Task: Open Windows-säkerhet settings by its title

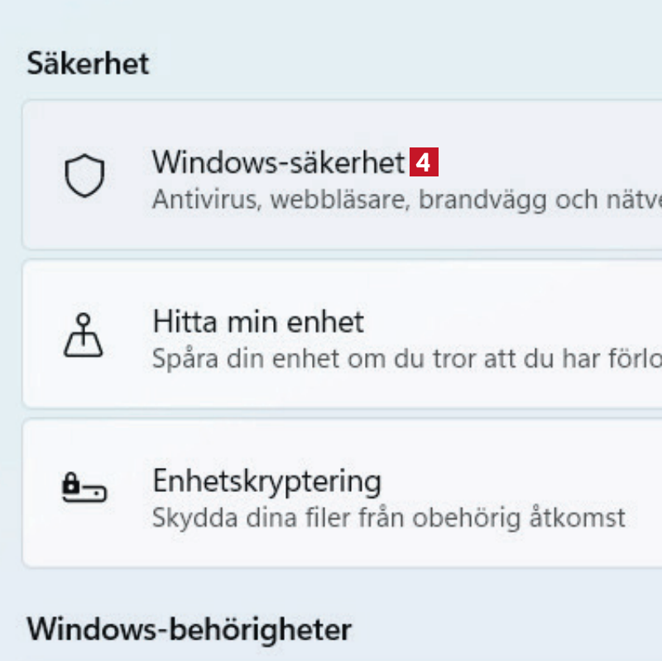Action: click(278, 162)
